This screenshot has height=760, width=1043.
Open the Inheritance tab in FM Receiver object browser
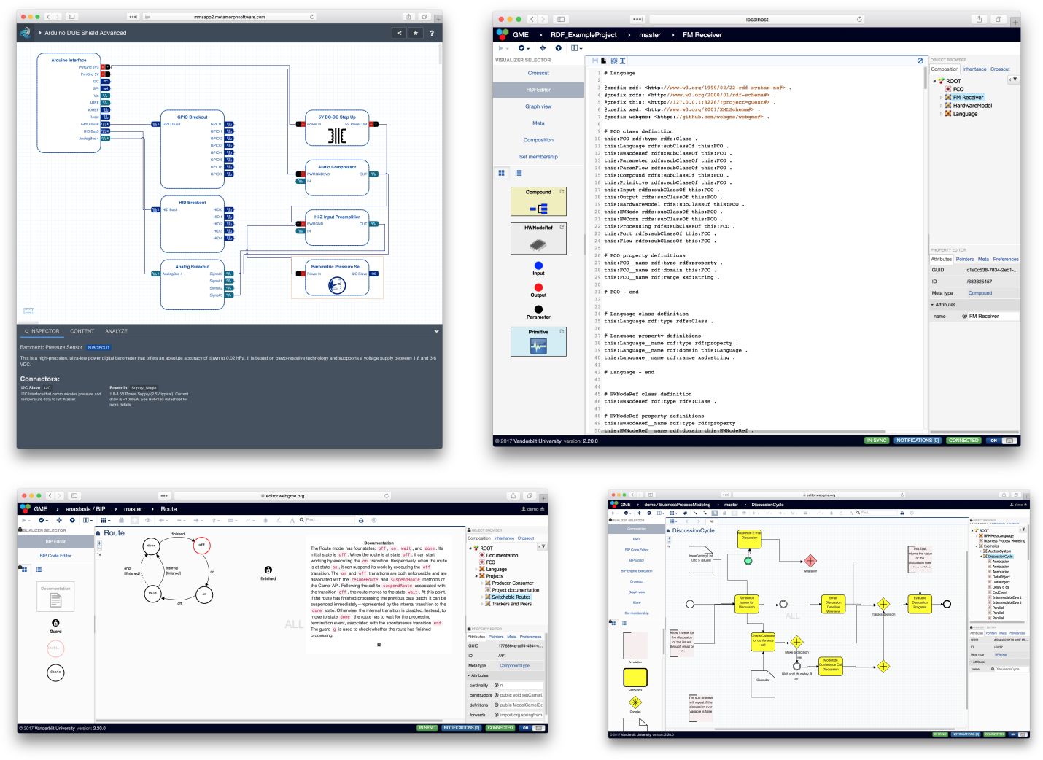(x=974, y=69)
